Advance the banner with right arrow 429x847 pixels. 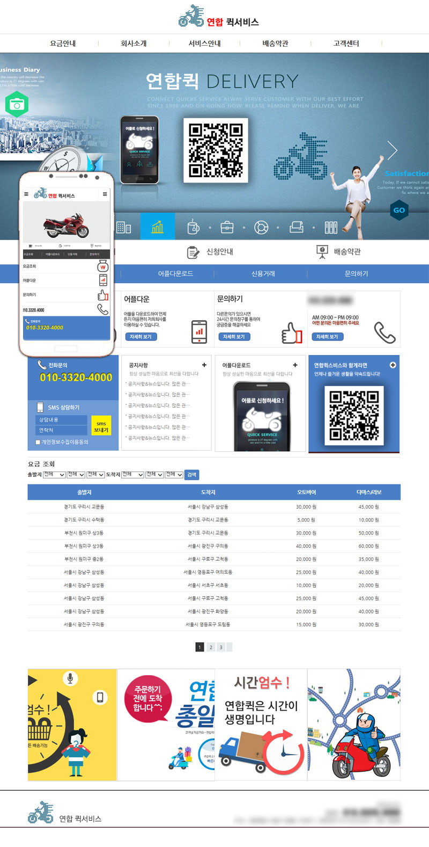[393, 150]
